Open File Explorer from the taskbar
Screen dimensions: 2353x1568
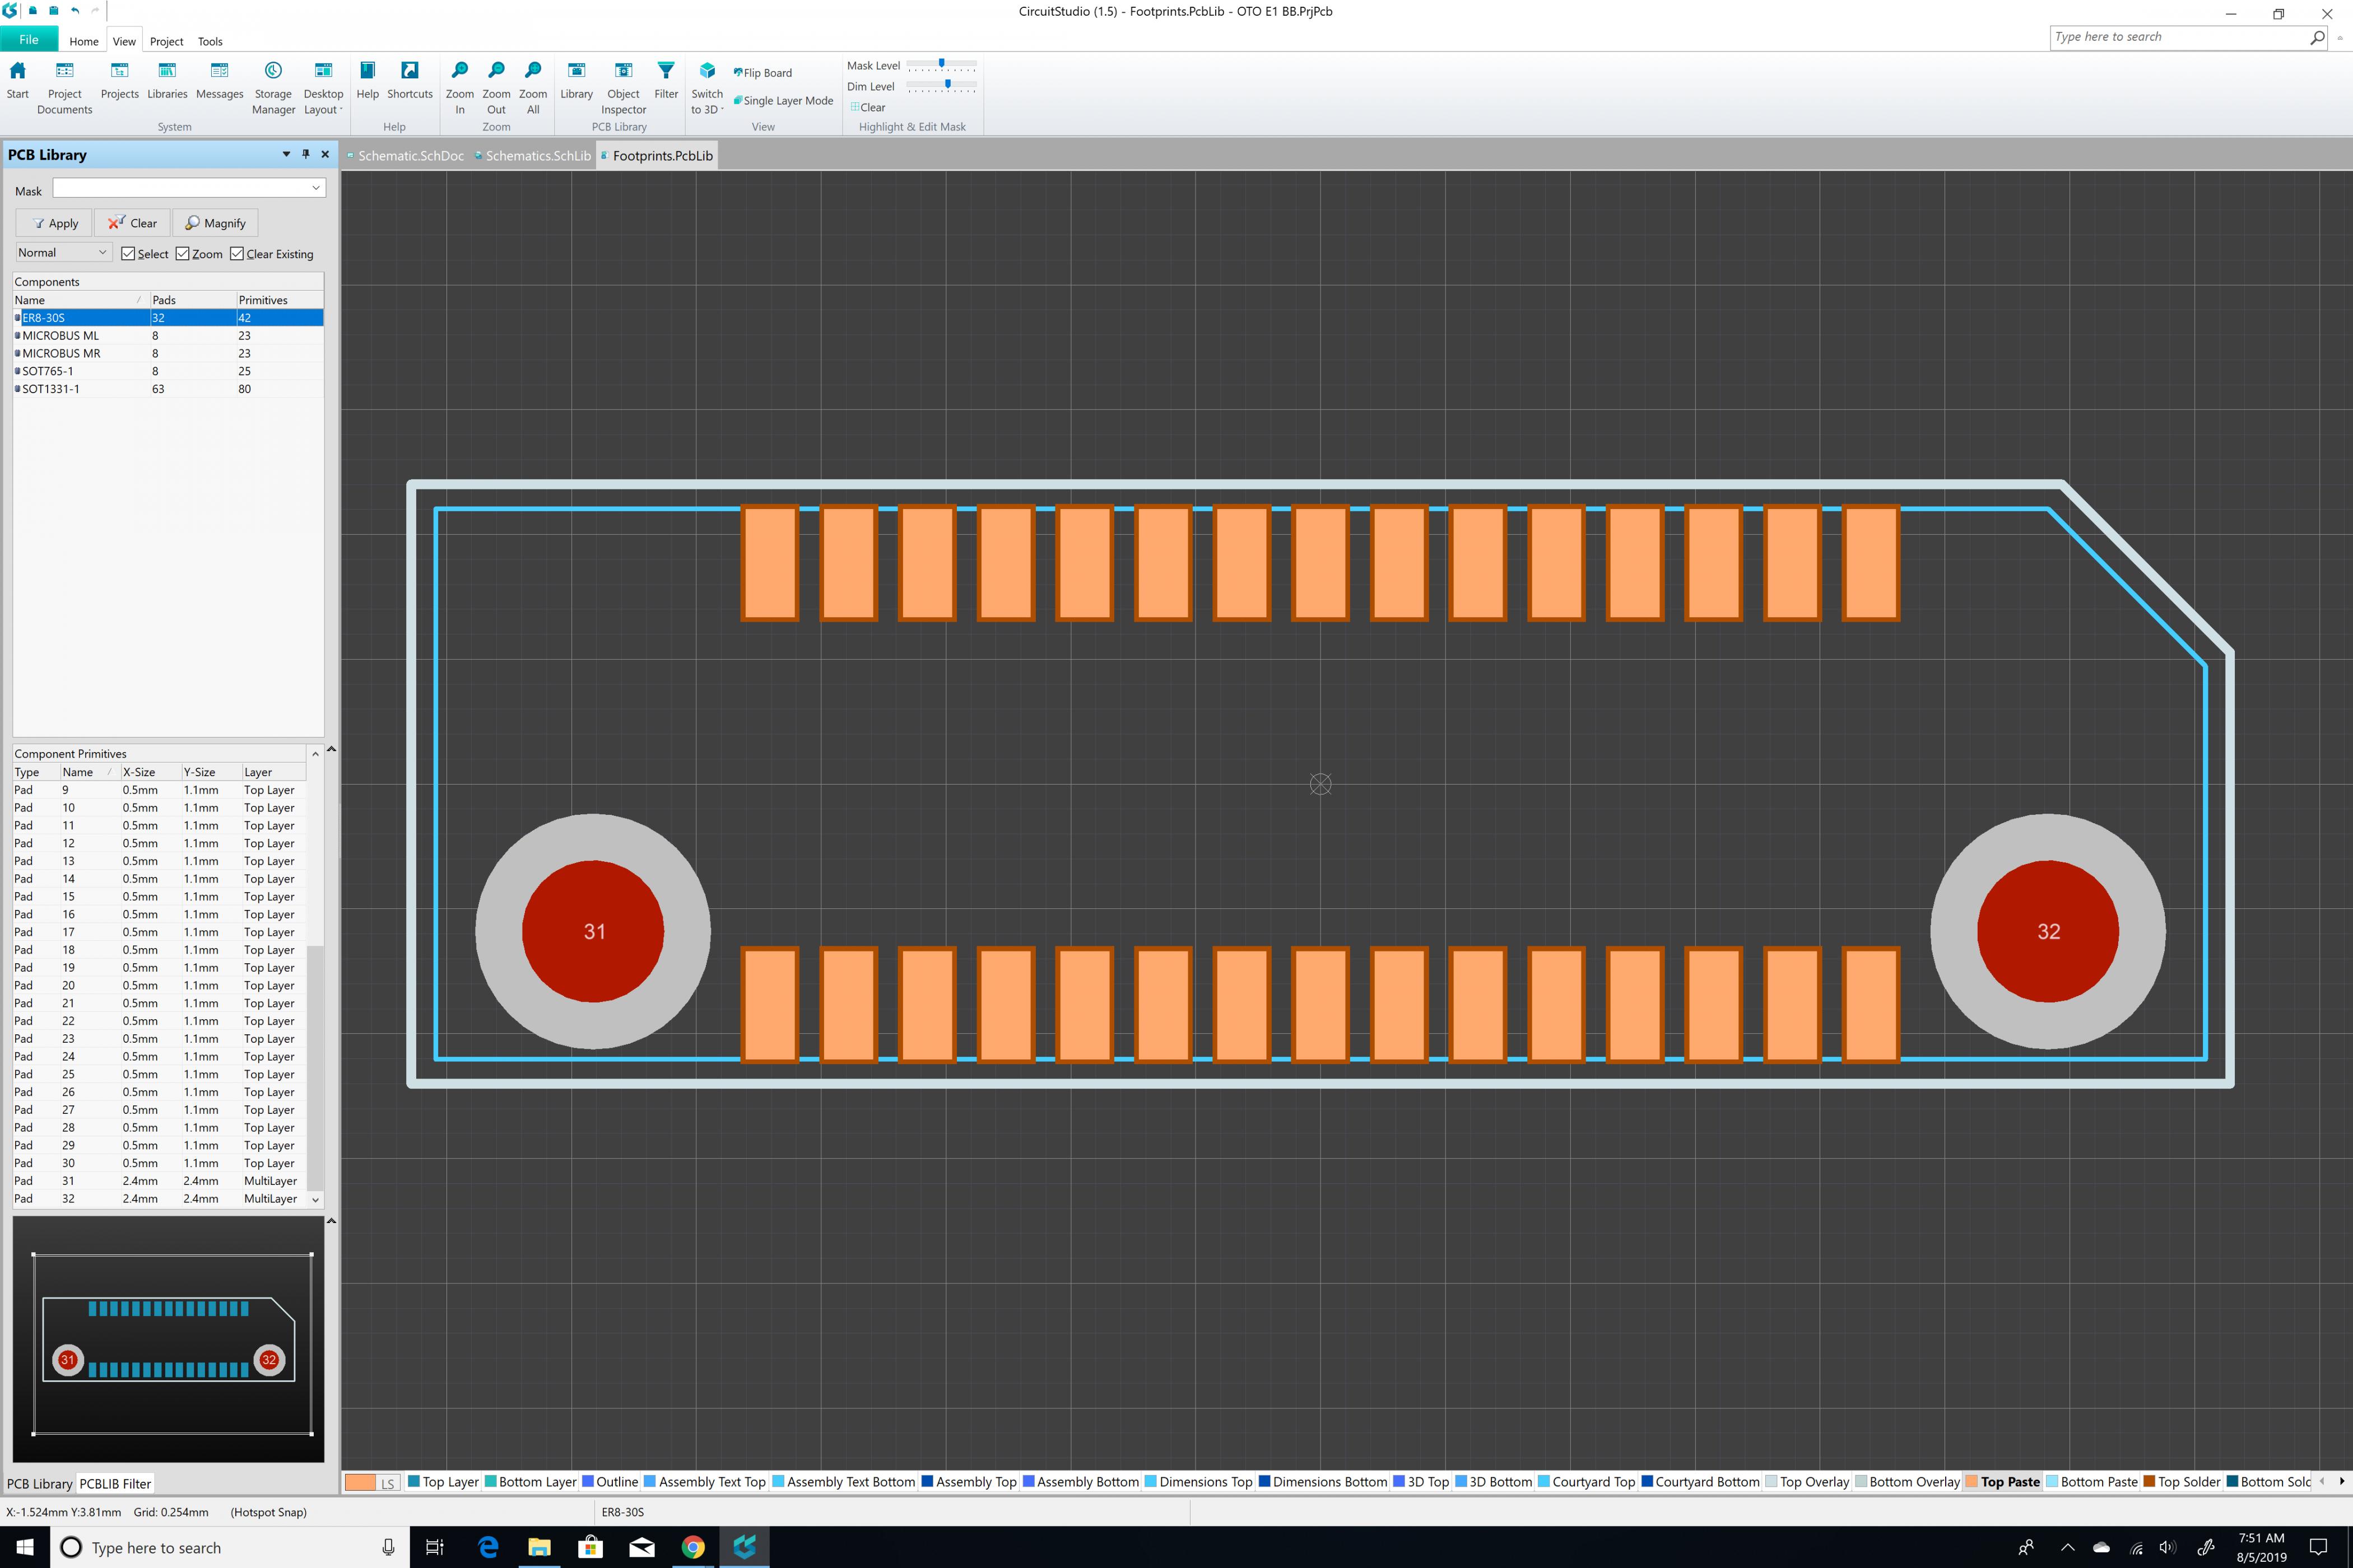pyautogui.click(x=539, y=1547)
